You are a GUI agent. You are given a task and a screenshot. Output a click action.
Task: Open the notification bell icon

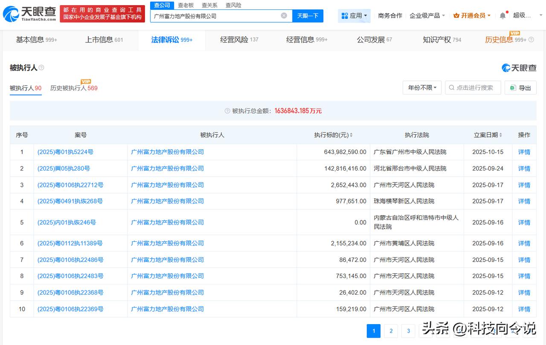pyautogui.click(x=502, y=16)
